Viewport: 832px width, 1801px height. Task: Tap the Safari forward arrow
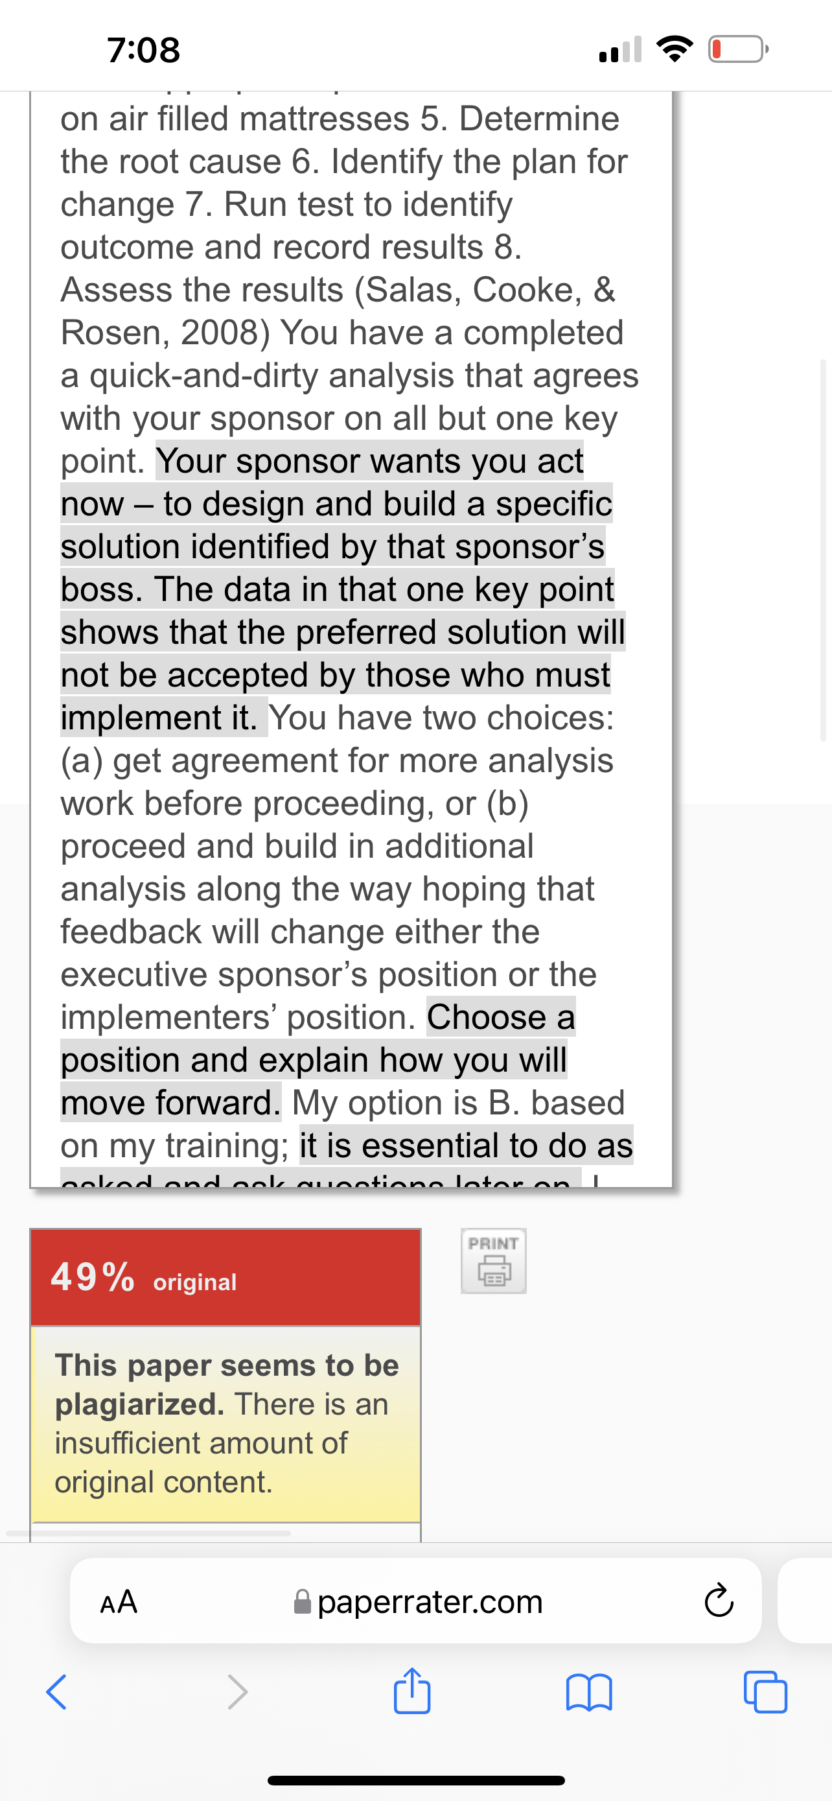[238, 1692]
